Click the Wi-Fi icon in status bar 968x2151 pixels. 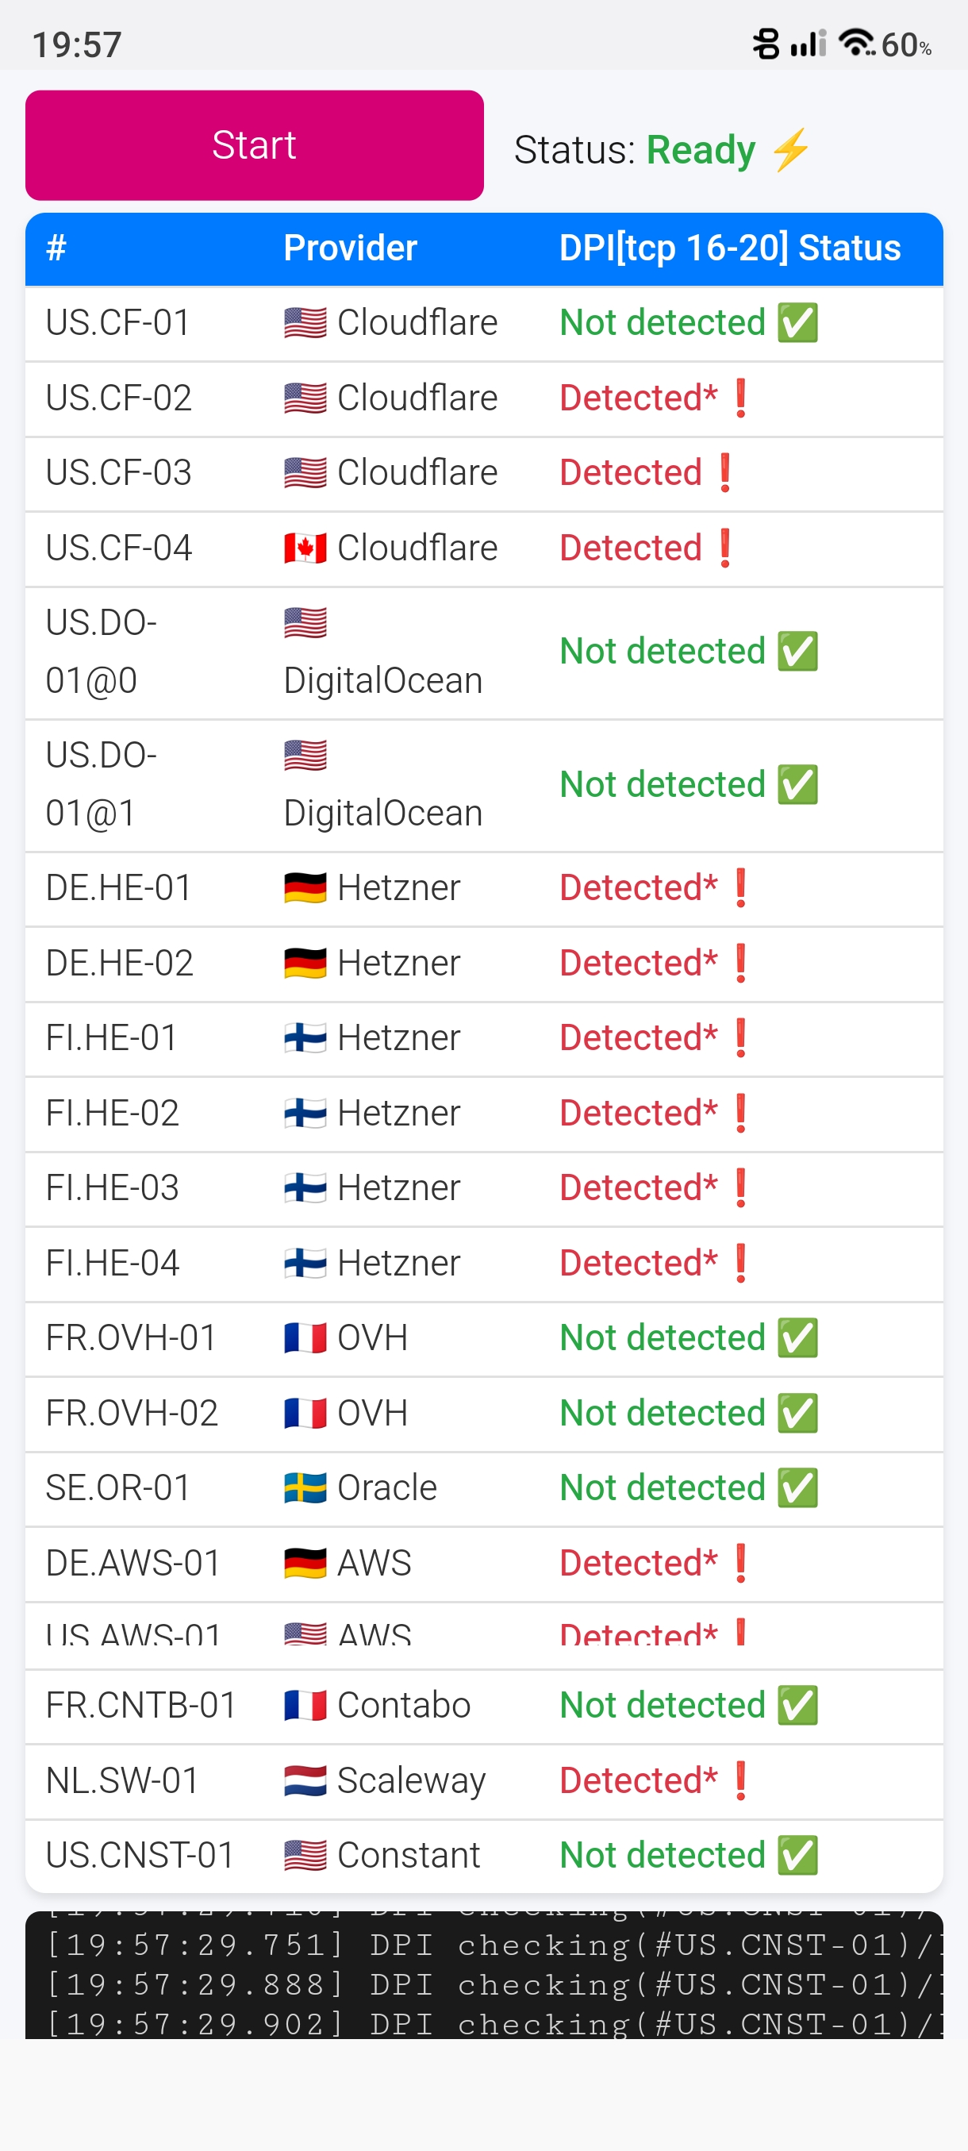[x=855, y=42]
